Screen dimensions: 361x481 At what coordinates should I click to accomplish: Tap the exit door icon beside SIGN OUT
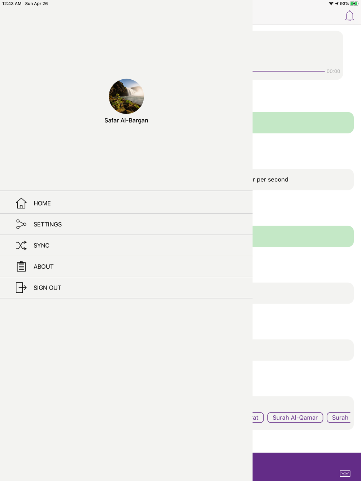click(21, 288)
